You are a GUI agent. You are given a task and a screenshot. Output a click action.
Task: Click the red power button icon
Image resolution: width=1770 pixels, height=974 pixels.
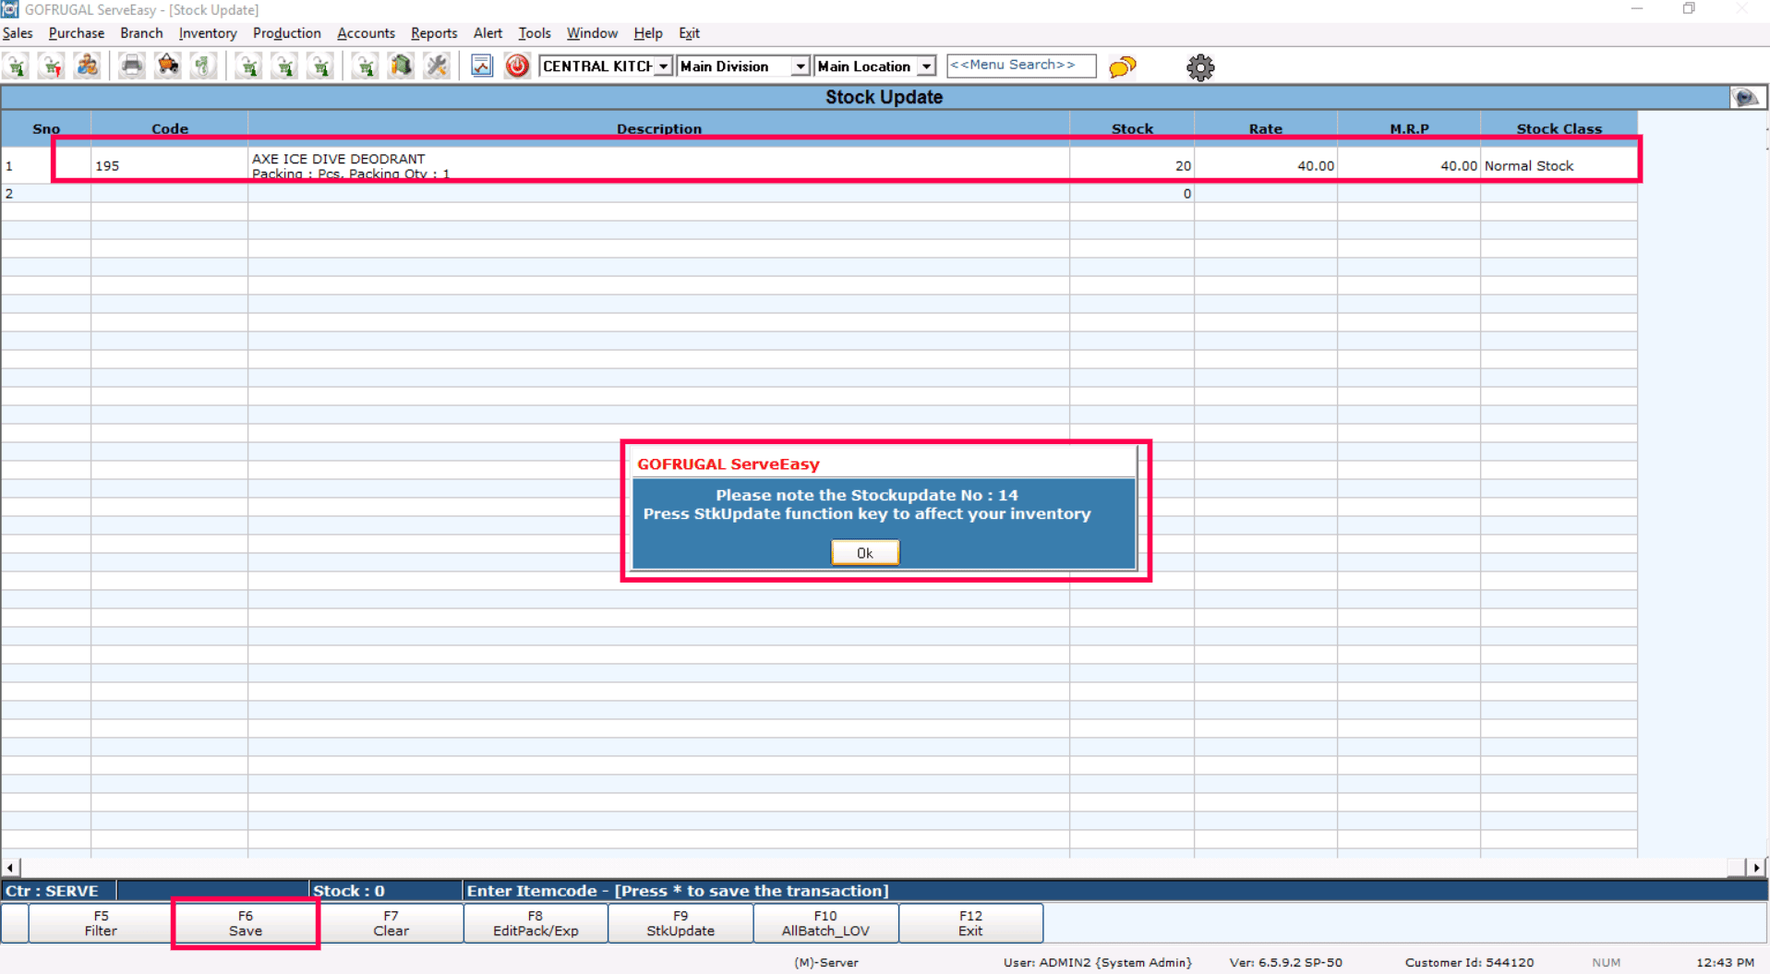coord(517,66)
